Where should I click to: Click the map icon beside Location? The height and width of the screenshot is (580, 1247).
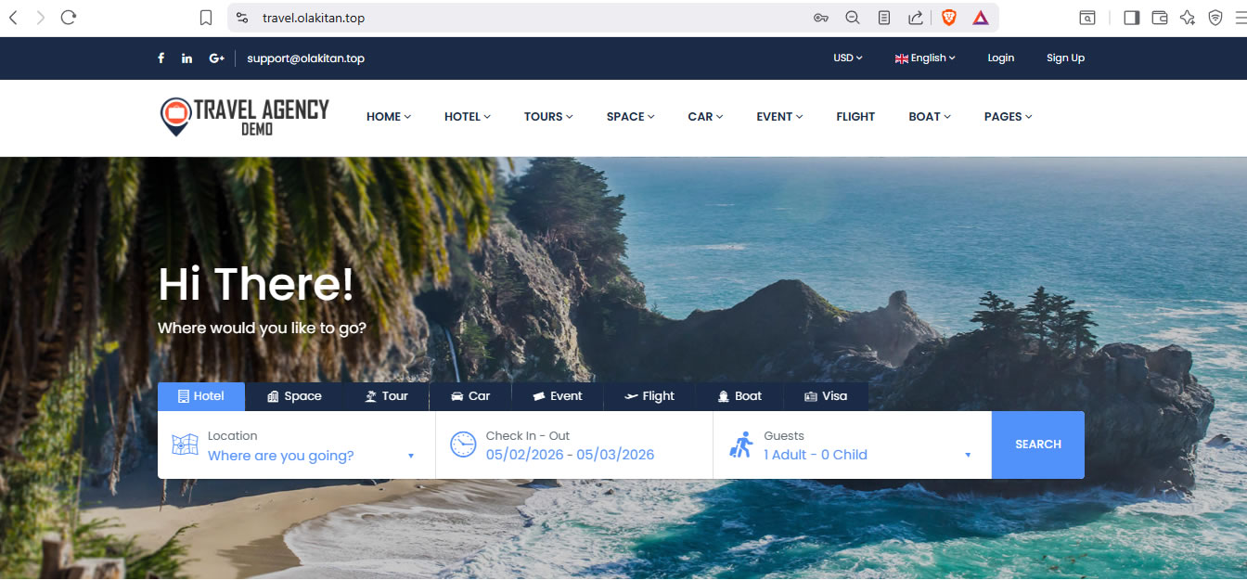point(185,445)
